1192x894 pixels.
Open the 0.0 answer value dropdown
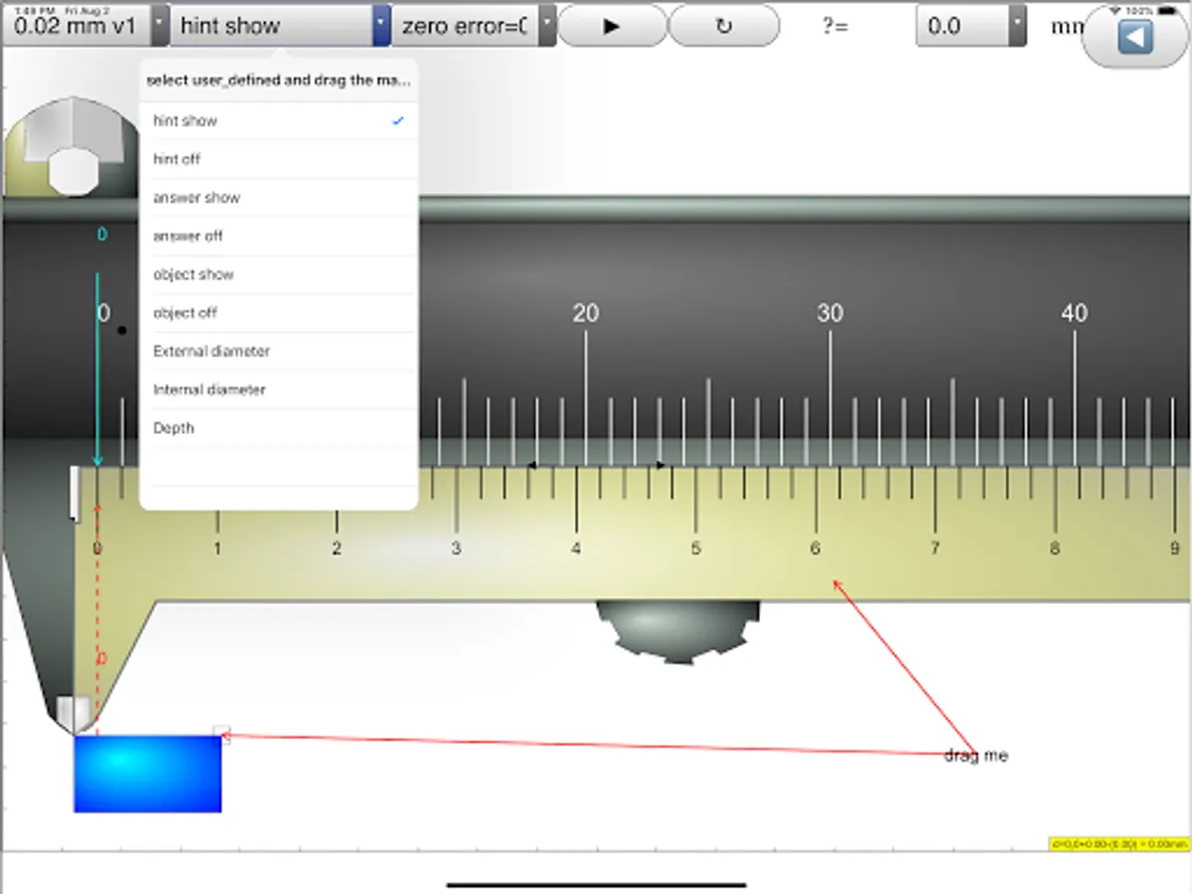coord(971,26)
